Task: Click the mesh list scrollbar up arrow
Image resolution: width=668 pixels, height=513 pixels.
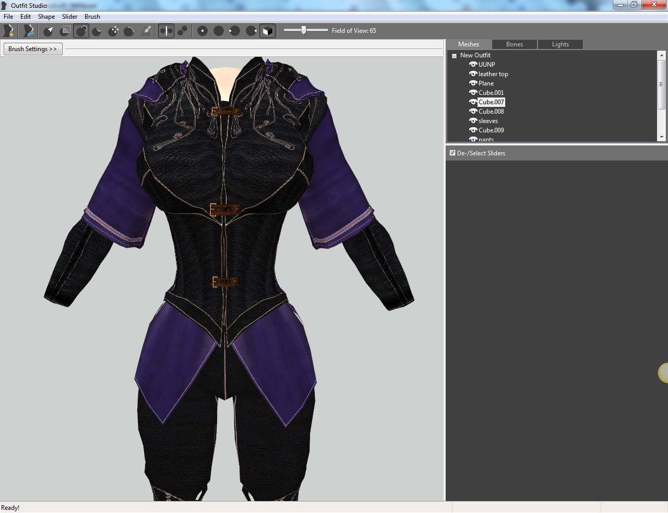Action: pyautogui.click(x=662, y=55)
